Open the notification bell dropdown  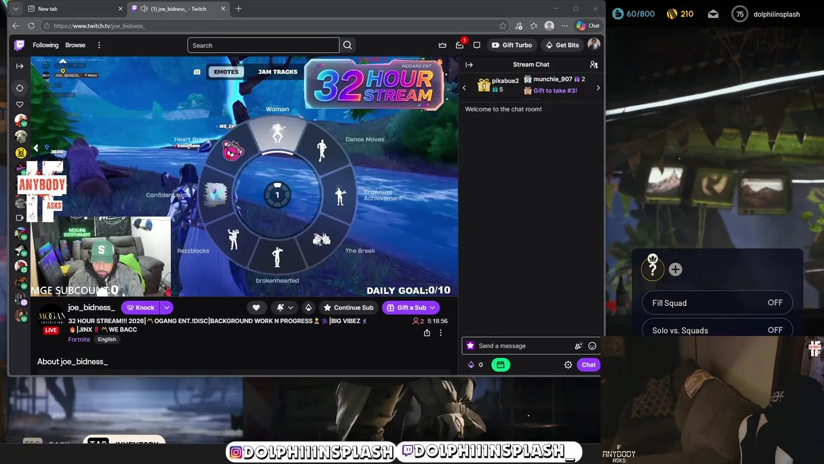click(x=285, y=307)
